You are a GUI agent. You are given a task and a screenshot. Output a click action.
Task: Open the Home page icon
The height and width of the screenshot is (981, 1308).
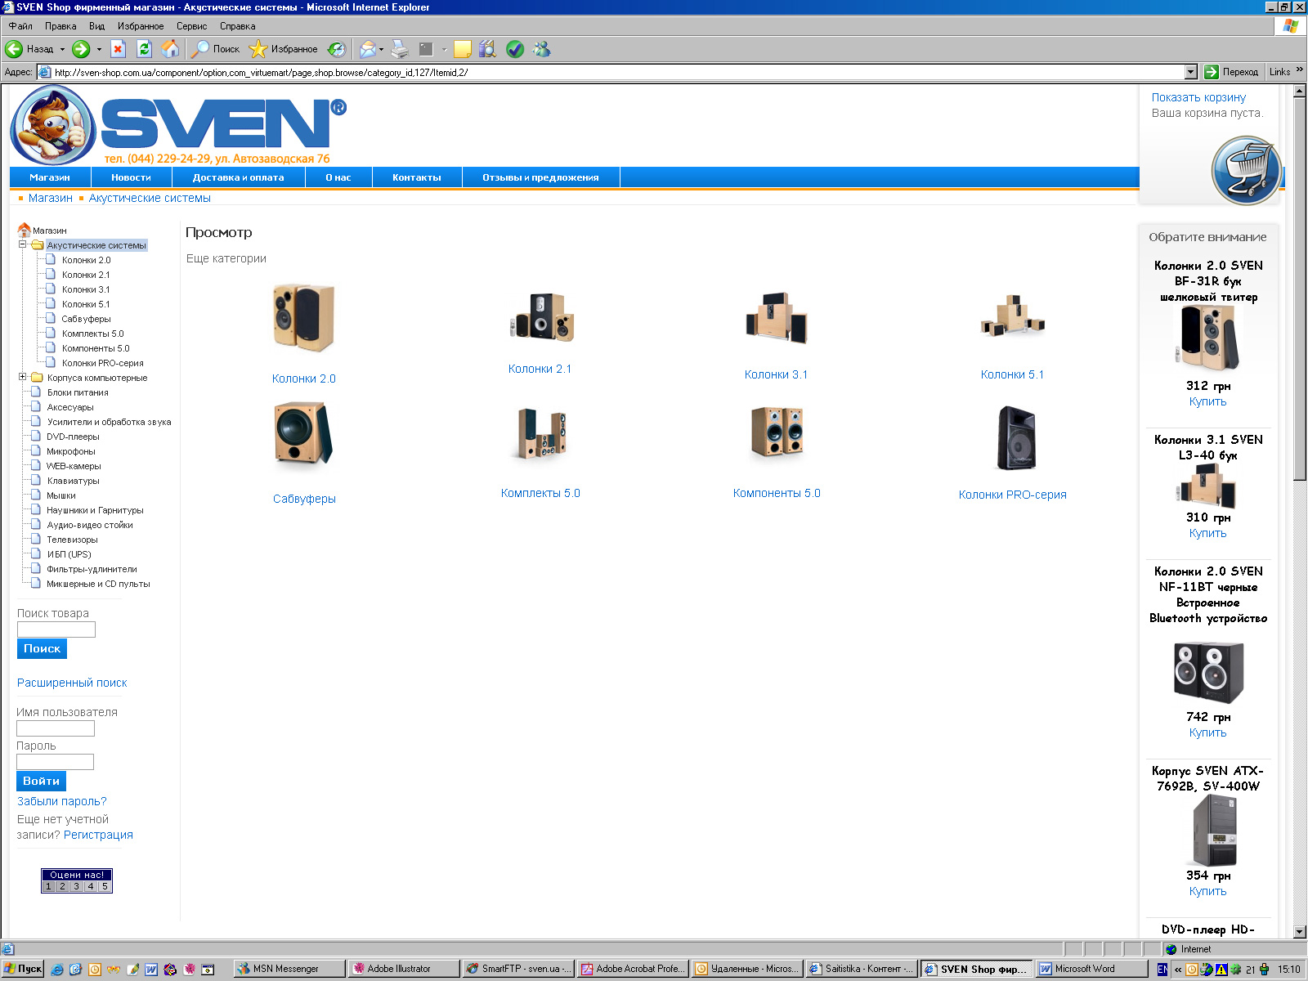[x=170, y=49]
